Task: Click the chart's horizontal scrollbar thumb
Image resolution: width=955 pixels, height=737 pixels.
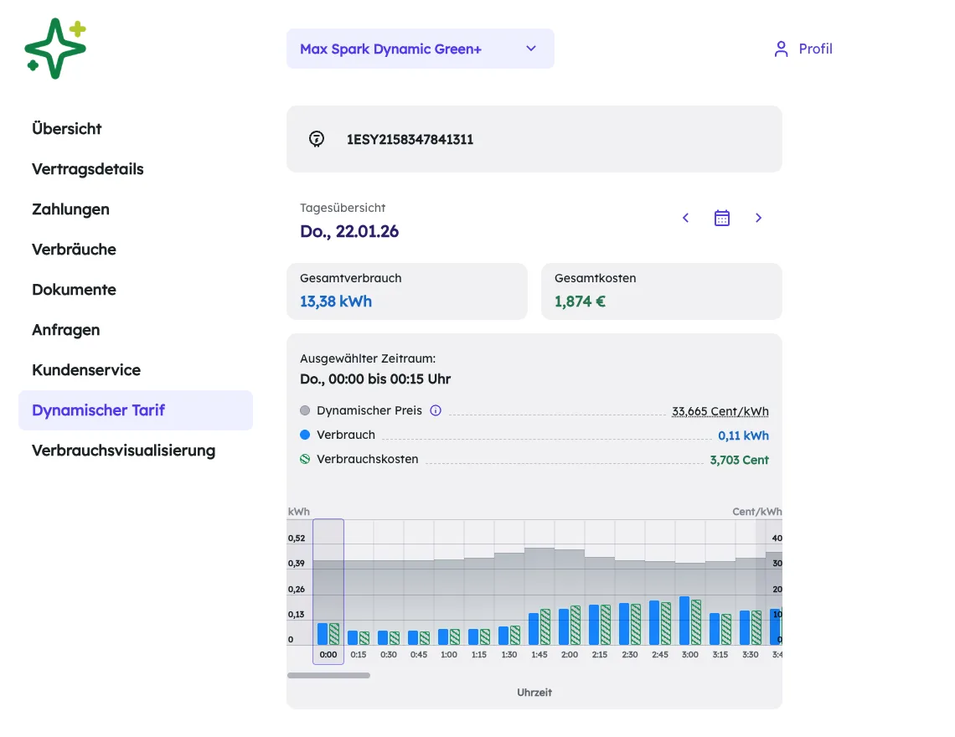Action: pos(329,675)
